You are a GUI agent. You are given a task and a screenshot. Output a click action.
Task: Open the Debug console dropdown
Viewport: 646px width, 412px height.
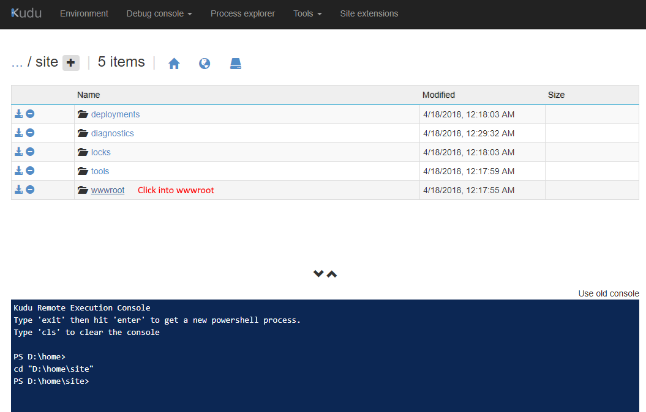159,13
